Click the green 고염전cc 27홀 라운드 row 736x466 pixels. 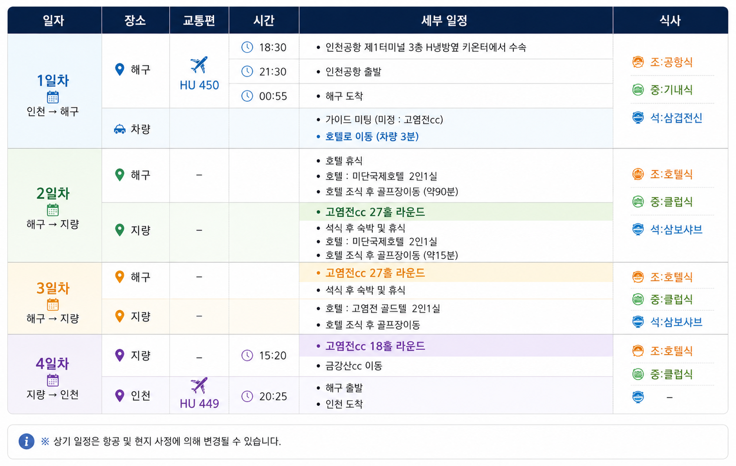456,212
